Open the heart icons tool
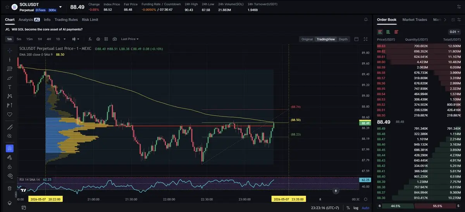This screenshot has width=465, height=212. pyautogui.click(x=10, y=114)
